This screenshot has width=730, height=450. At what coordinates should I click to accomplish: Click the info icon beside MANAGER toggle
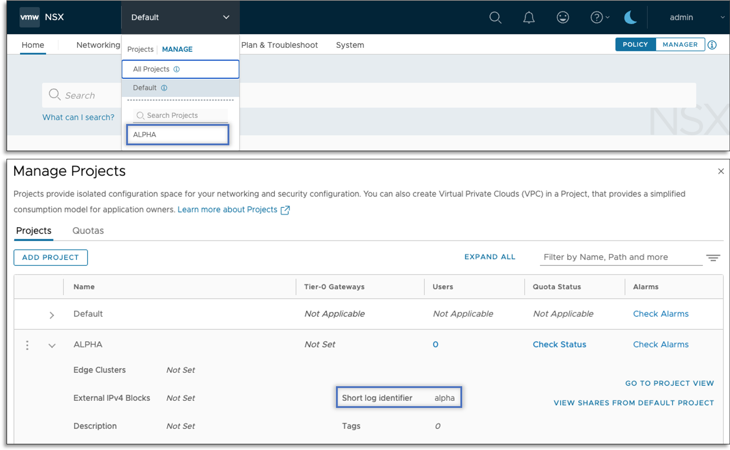[x=712, y=45]
